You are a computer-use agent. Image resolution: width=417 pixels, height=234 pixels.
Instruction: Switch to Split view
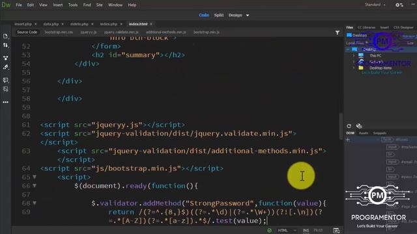(x=219, y=16)
